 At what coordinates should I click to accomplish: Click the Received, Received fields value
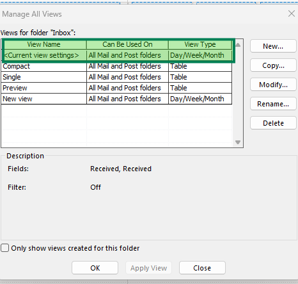point(121,169)
